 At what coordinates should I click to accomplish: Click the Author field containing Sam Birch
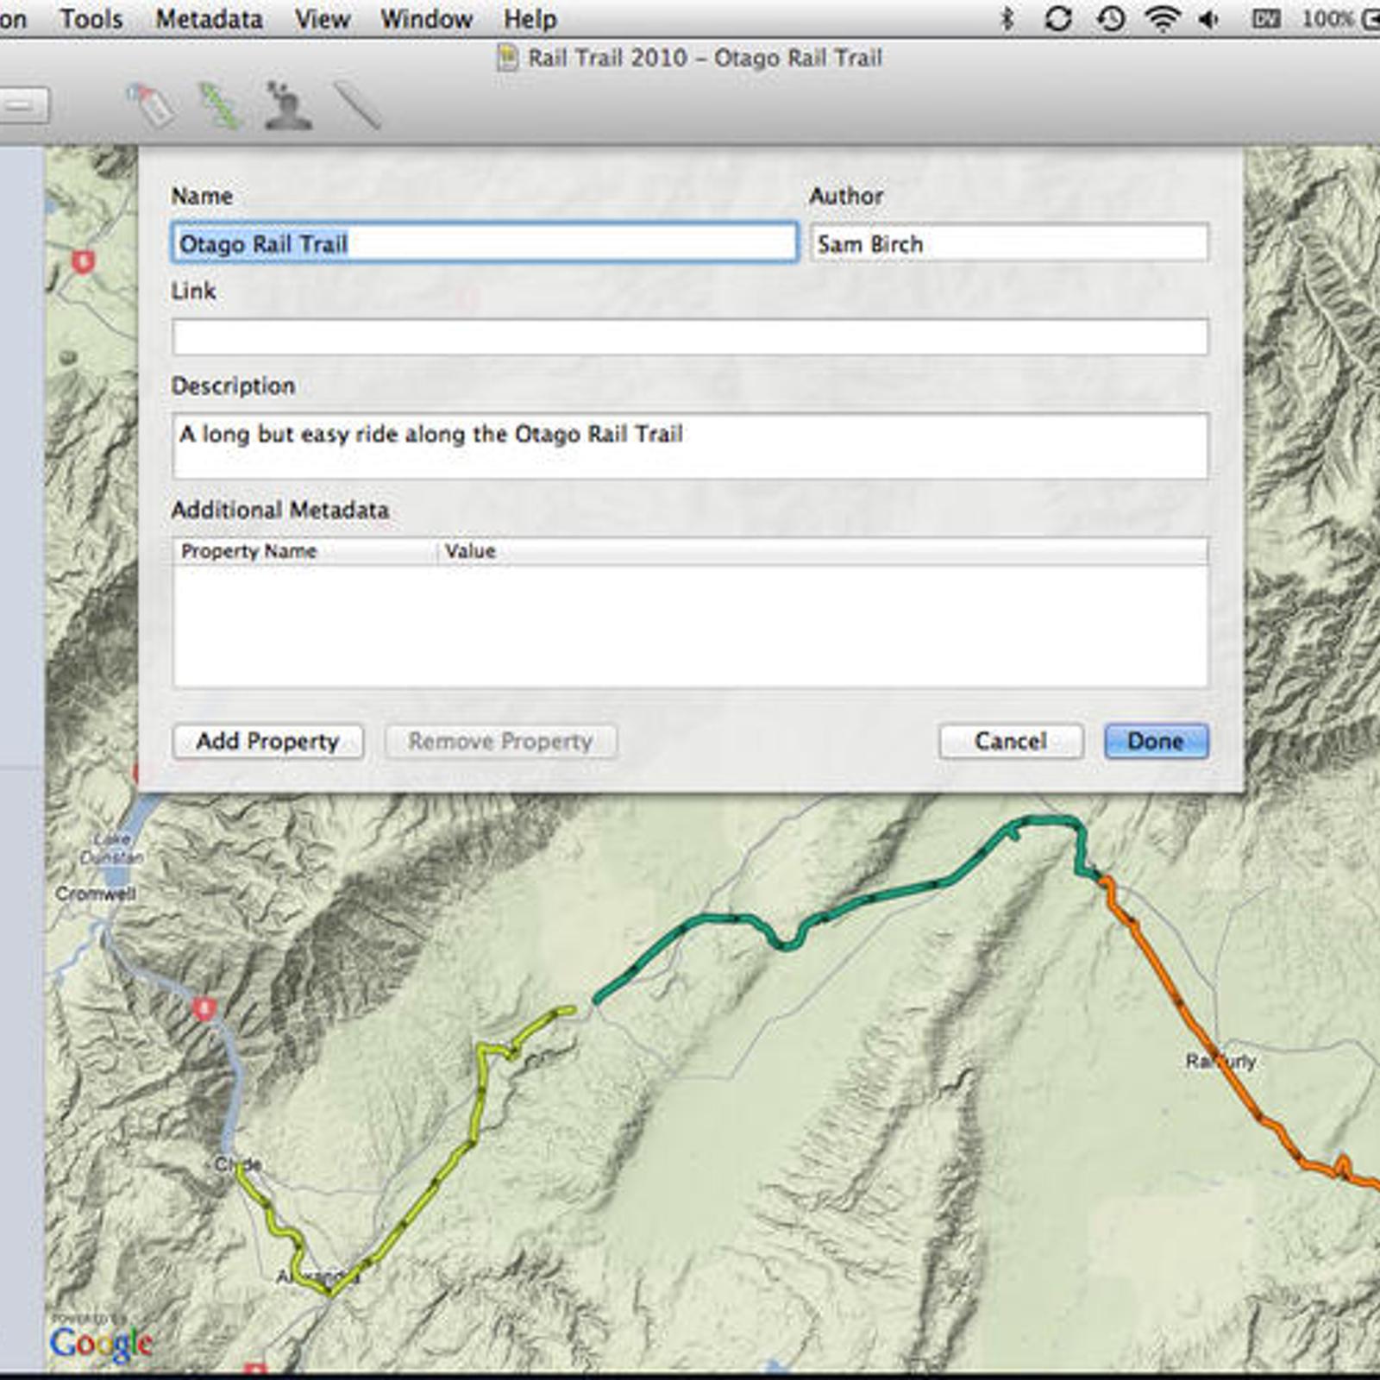point(1009,243)
